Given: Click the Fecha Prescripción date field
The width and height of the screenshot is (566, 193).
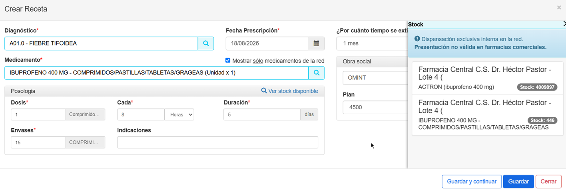Looking at the screenshot, I should coord(267,43).
